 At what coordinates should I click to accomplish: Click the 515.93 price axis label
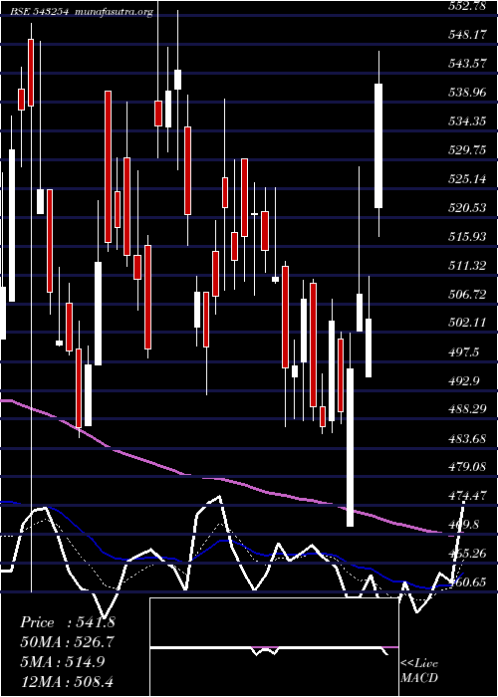(467, 237)
